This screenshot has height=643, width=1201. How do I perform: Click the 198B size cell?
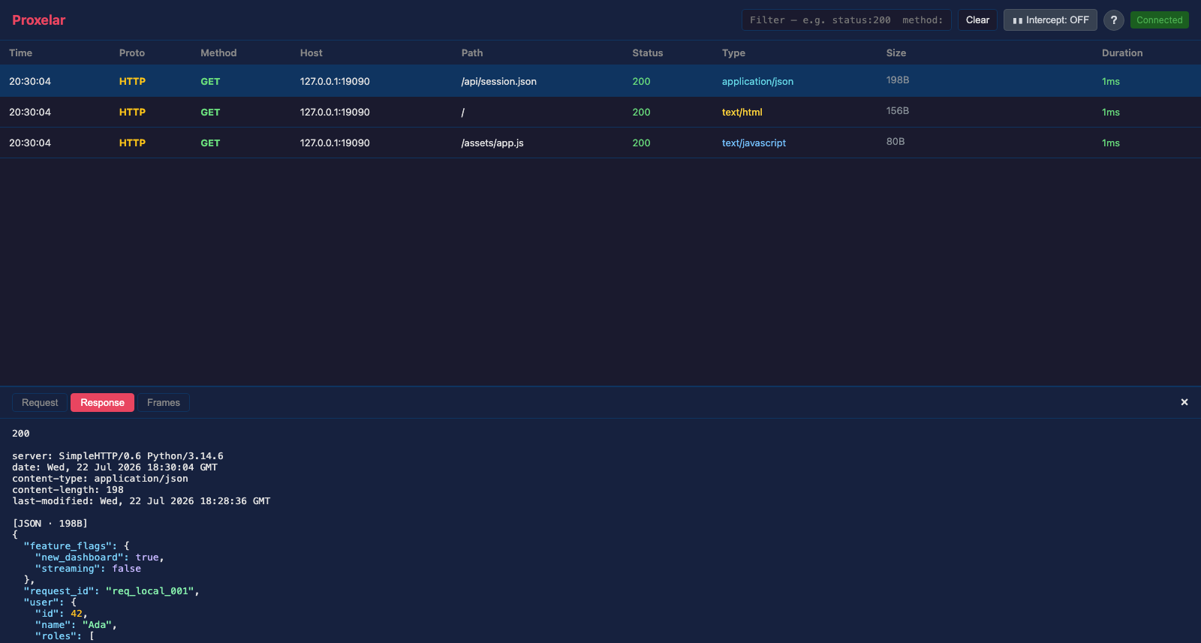(x=898, y=80)
